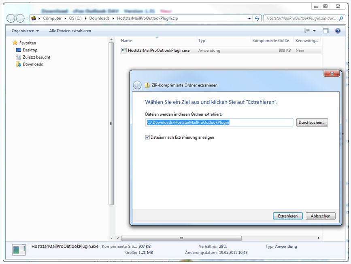351x264 pixels.
Task: Click the Favoriten star icon
Action: (15, 42)
